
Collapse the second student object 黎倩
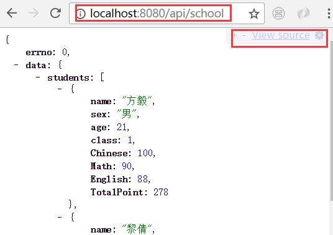click(x=60, y=217)
